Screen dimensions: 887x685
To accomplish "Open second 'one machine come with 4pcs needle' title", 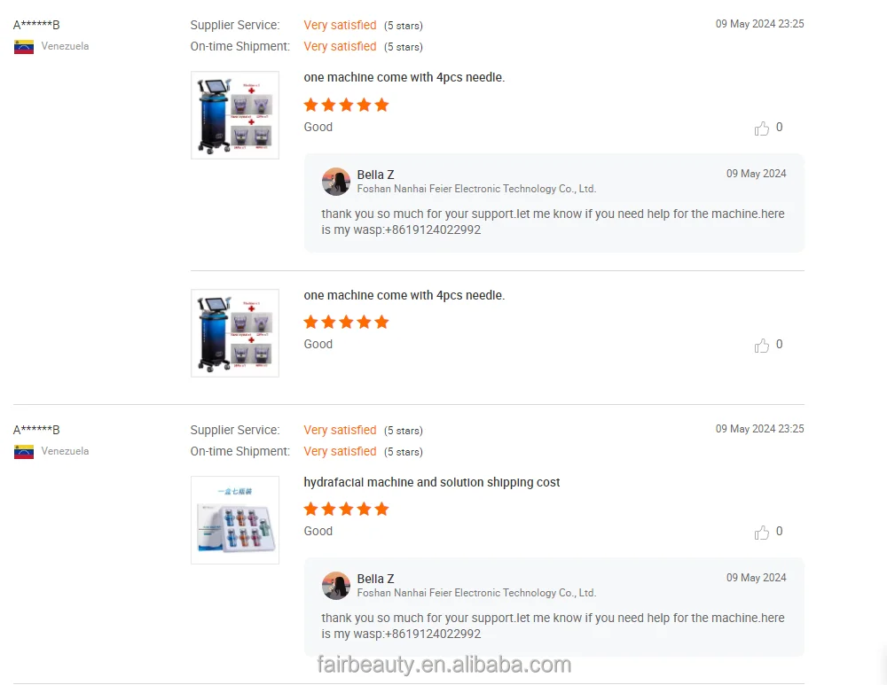I will pyautogui.click(x=404, y=295).
